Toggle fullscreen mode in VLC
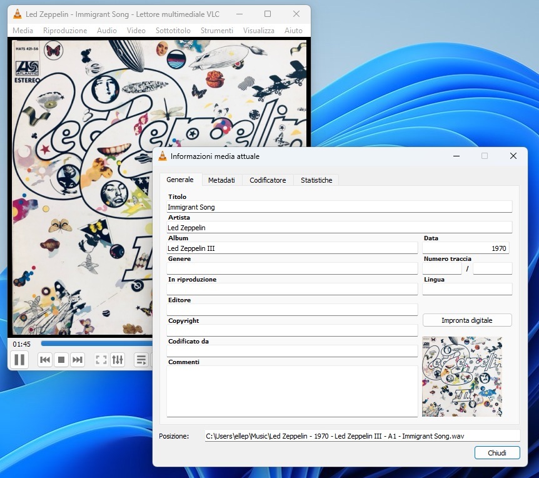This screenshot has height=478, width=539. (101, 360)
